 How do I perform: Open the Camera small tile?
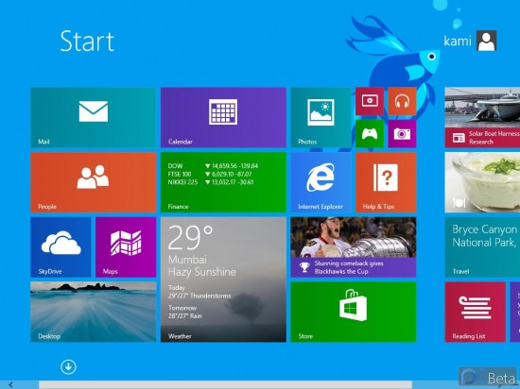[x=402, y=133]
